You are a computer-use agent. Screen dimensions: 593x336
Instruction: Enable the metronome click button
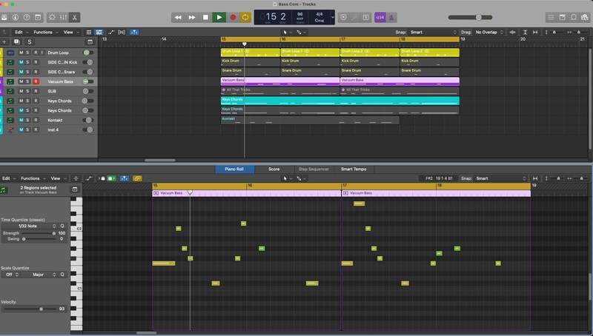(391, 17)
